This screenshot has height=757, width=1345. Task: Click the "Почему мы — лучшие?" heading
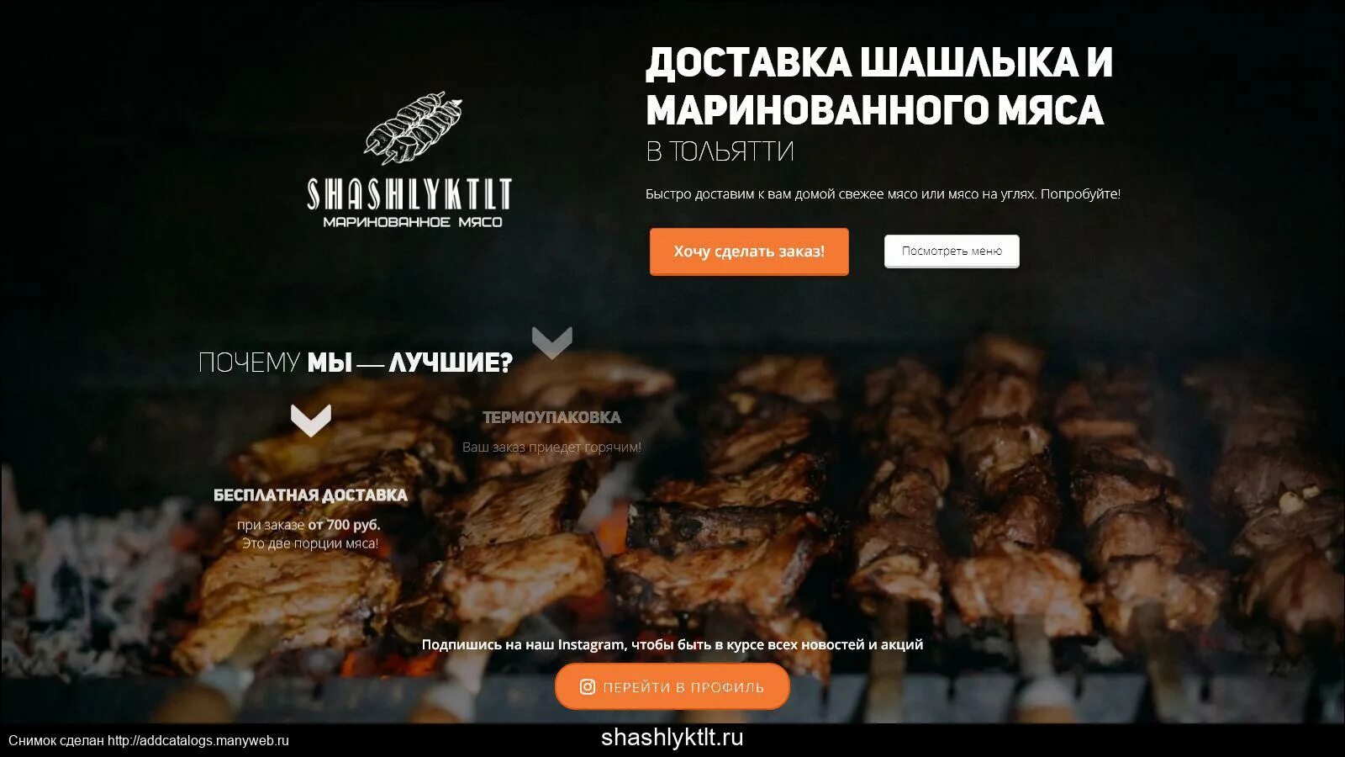[355, 363]
